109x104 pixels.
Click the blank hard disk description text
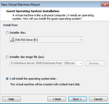(x=45, y=84)
